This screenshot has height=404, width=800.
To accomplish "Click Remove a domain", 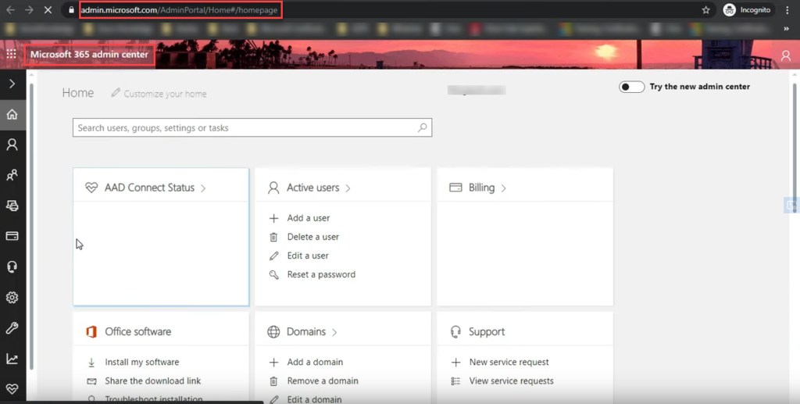I will tap(323, 381).
